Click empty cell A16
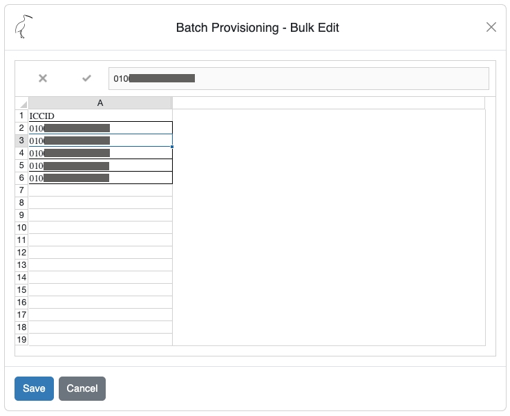 point(100,302)
